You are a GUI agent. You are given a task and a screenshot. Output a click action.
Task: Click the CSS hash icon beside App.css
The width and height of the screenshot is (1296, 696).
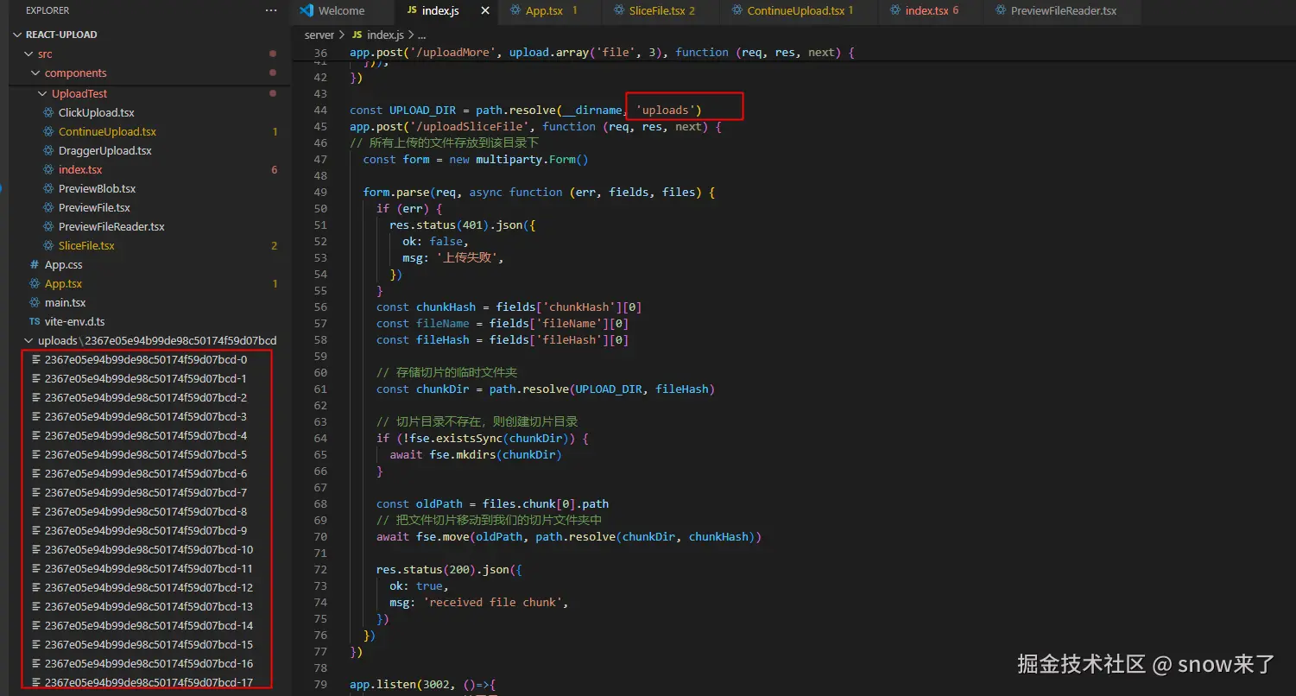(35, 264)
